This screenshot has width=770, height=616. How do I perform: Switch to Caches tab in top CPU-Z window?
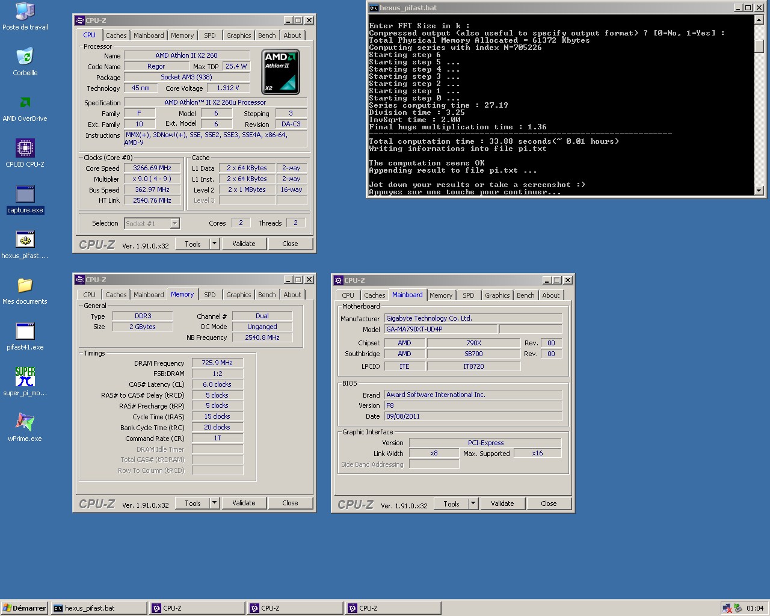pos(116,35)
